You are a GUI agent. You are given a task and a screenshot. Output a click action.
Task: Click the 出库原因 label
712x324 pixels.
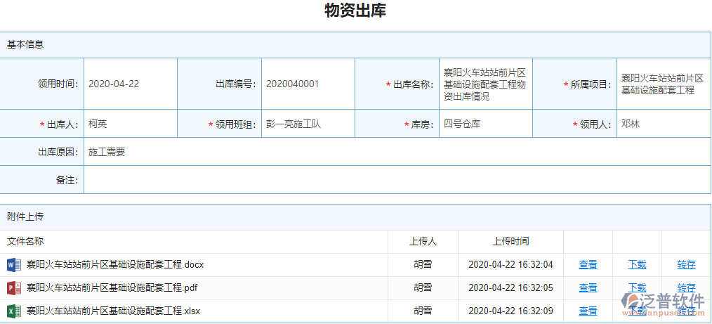coord(58,152)
